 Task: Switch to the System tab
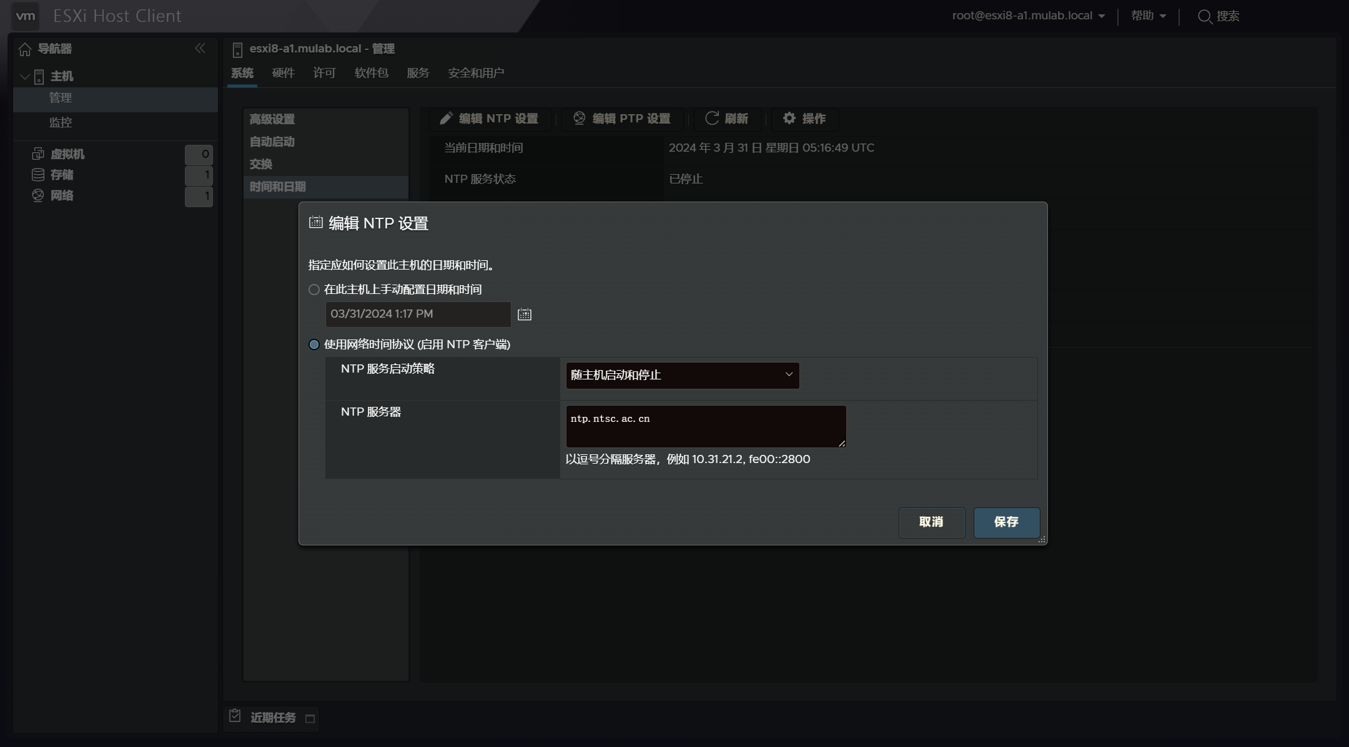(x=242, y=73)
